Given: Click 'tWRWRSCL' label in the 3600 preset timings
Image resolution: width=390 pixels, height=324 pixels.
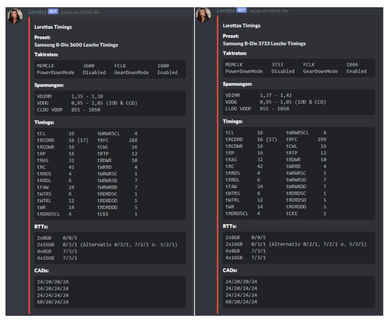Looking at the screenshot, I should [108, 134].
